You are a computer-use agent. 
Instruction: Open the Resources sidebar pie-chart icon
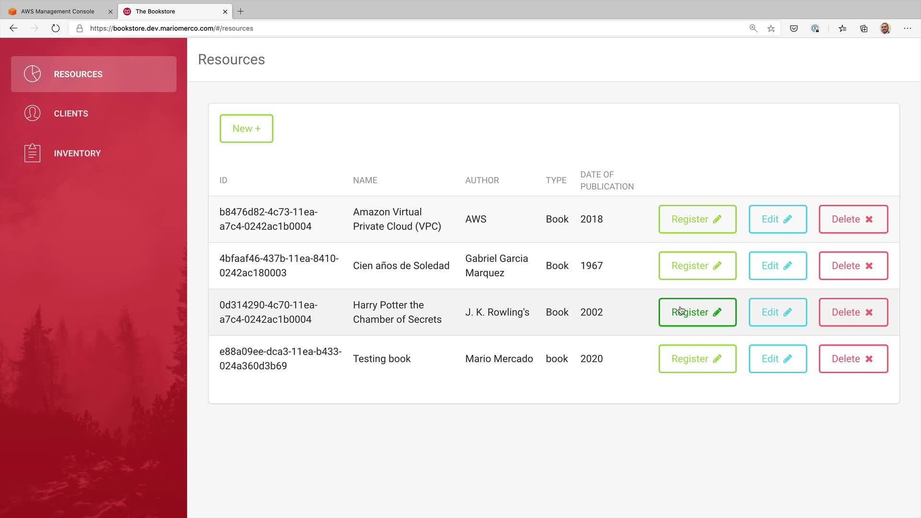tap(32, 74)
